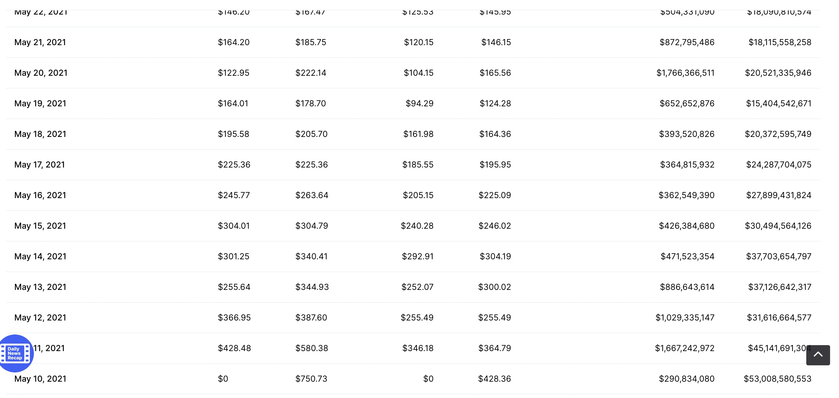
Task: Select the May 17, 2021 row date
Action: tap(39, 165)
